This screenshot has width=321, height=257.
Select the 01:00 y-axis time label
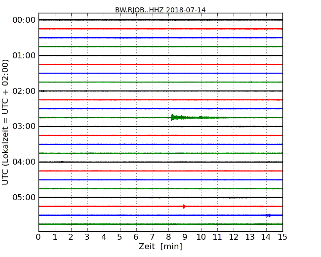24,55
